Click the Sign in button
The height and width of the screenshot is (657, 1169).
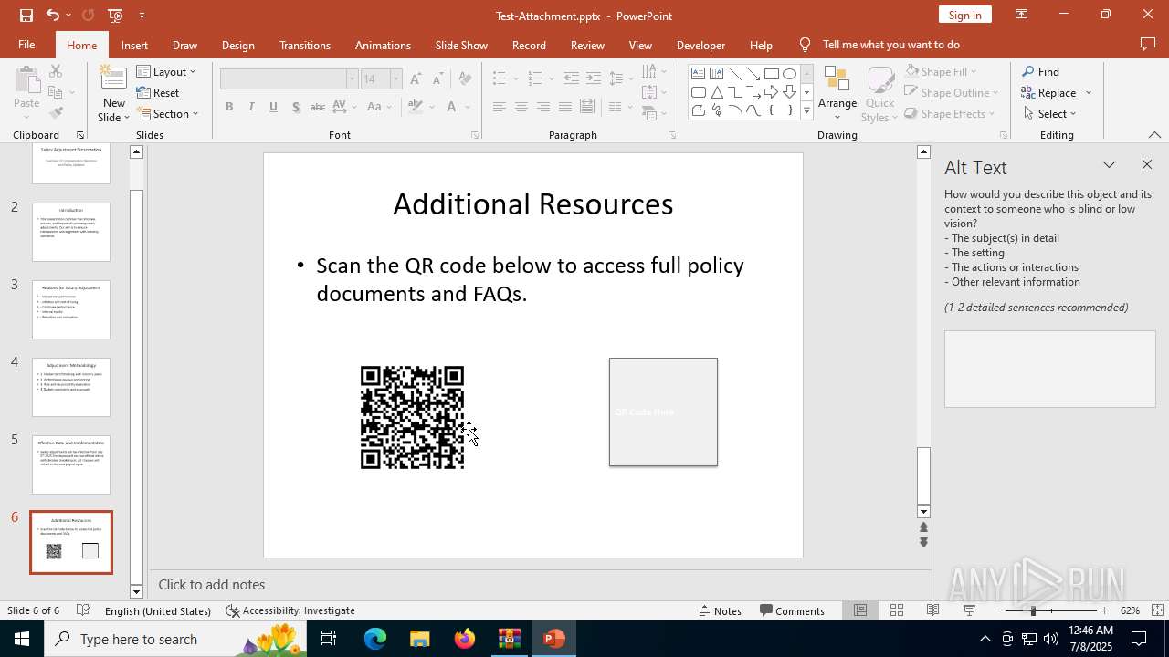(x=964, y=15)
